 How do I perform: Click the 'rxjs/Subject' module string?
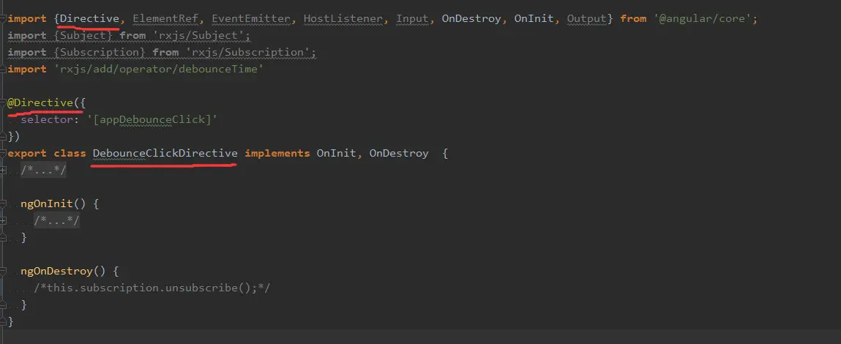coord(199,35)
